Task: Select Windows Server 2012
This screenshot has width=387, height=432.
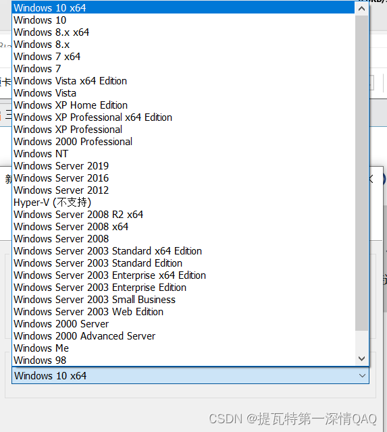Action: (x=183, y=190)
